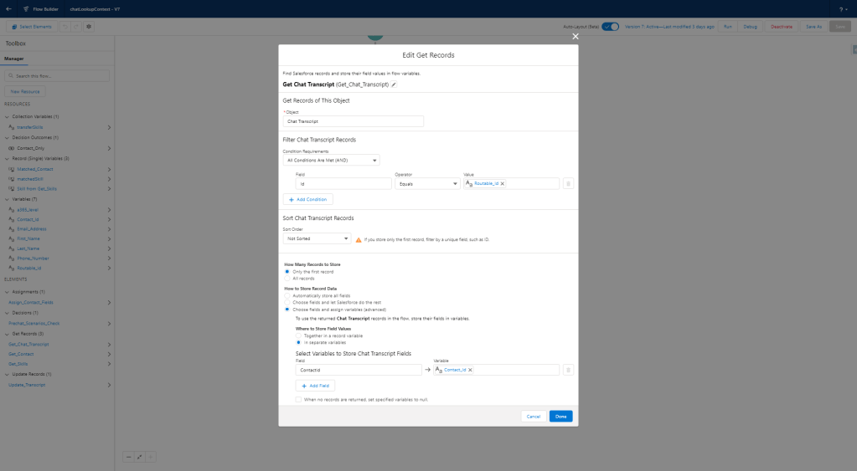
Task: Check the set specified variables to null box
Action: click(x=299, y=400)
